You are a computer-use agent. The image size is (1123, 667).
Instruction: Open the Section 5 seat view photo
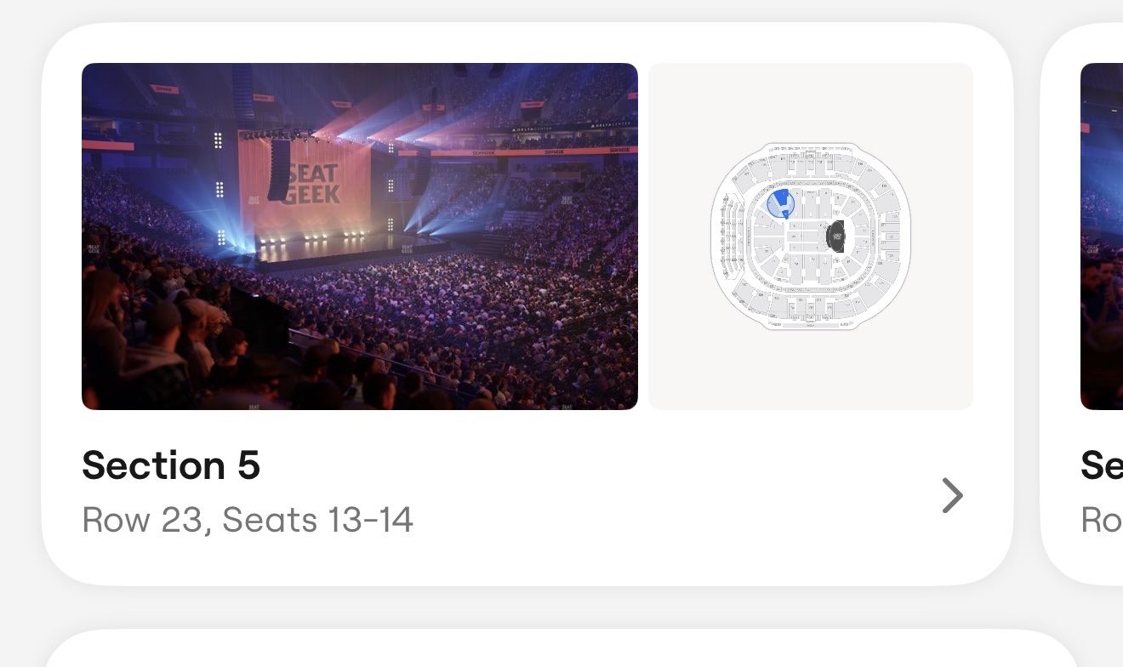point(360,237)
